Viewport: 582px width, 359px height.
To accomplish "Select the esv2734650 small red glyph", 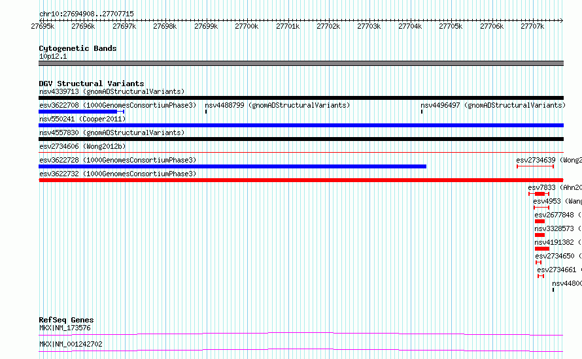I will (x=539, y=262).
